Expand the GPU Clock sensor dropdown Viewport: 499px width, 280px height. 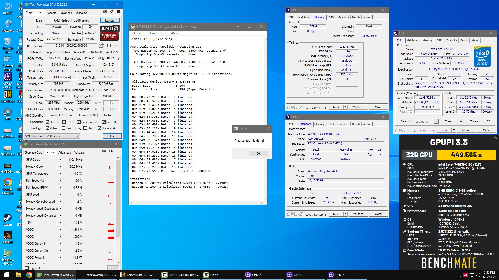(x=61, y=160)
